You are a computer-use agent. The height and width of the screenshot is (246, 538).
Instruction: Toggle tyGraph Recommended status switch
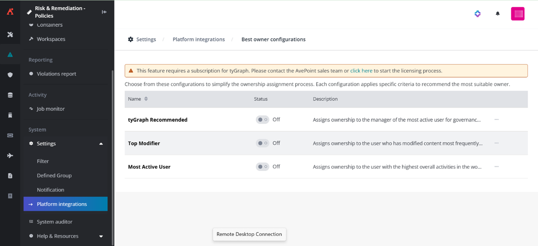(262, 120)
